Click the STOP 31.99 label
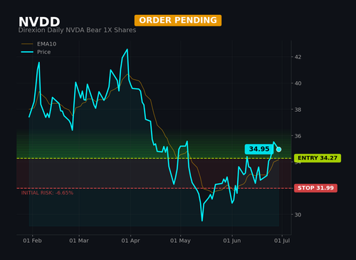This screenshot has width=356, height=260. click(x=315, y=188)
